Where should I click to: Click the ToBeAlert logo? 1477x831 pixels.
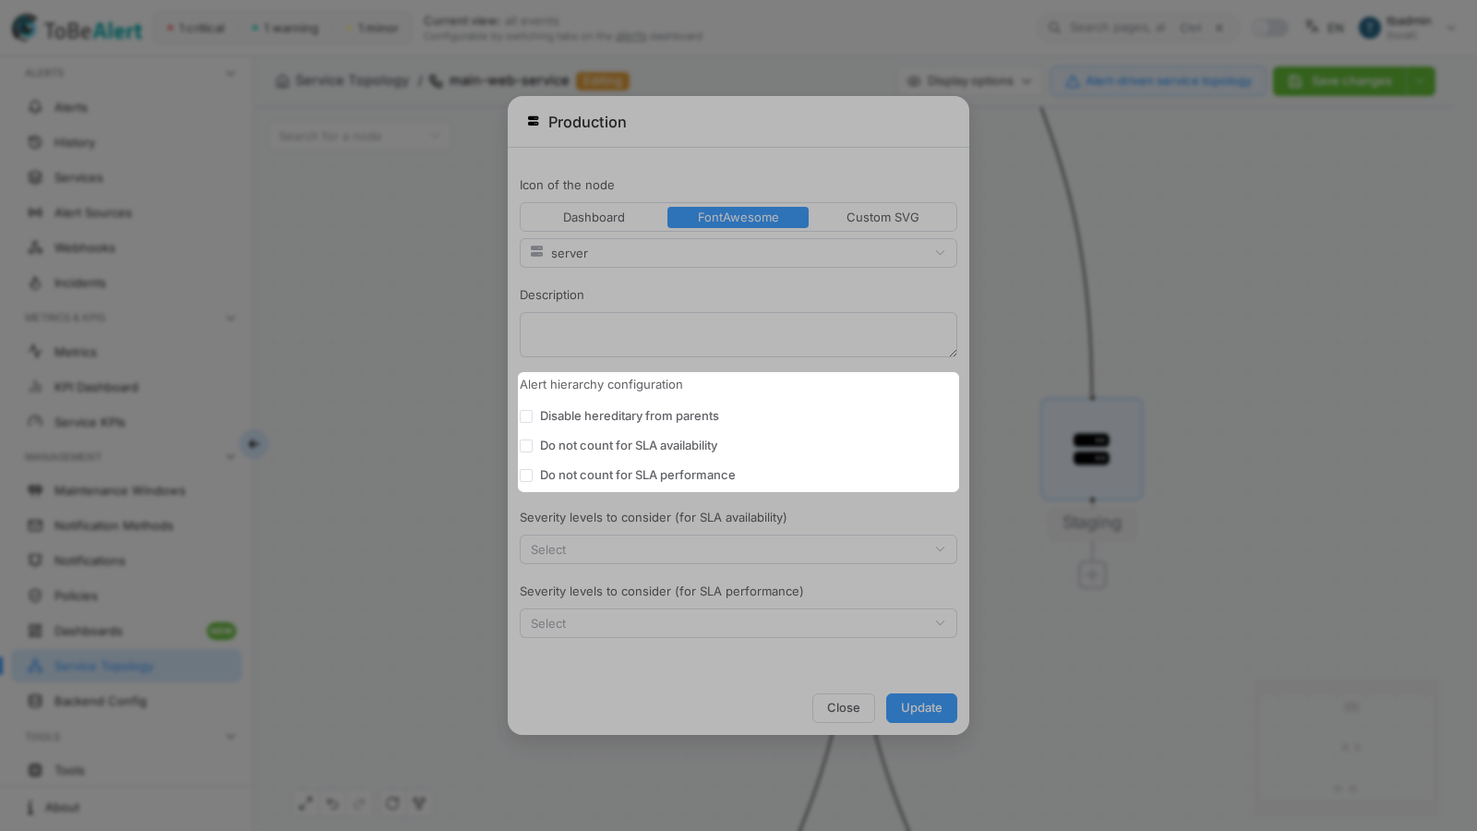coord(78,29)
